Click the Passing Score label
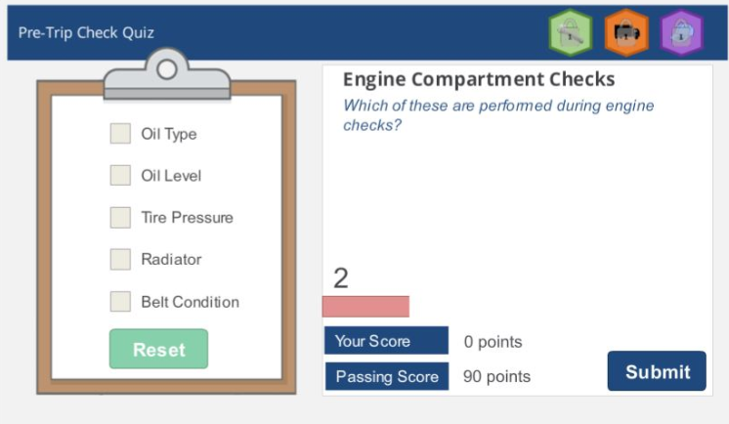This screenshot has width=729, height=424. point(387,376)
